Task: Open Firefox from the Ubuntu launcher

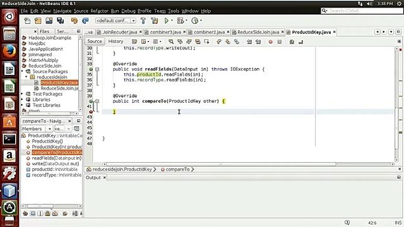Action: [x=9, y=52]
